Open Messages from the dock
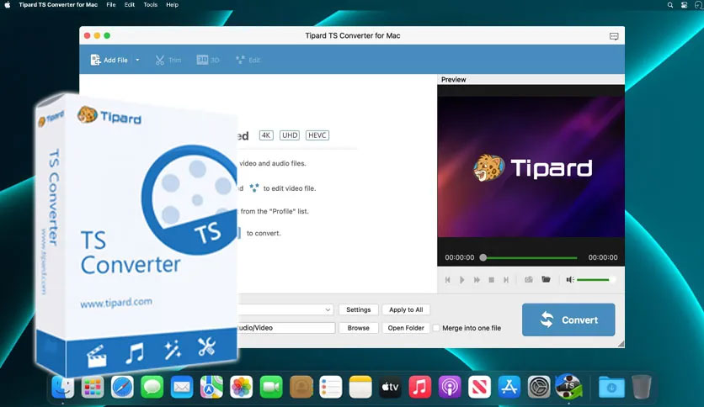The width and height of the screenshot is (704, 407). coord(152,387)
